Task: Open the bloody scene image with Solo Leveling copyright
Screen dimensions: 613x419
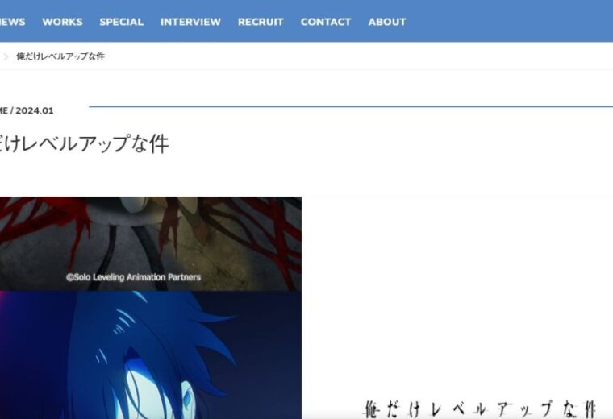Action: coord(151,243)
